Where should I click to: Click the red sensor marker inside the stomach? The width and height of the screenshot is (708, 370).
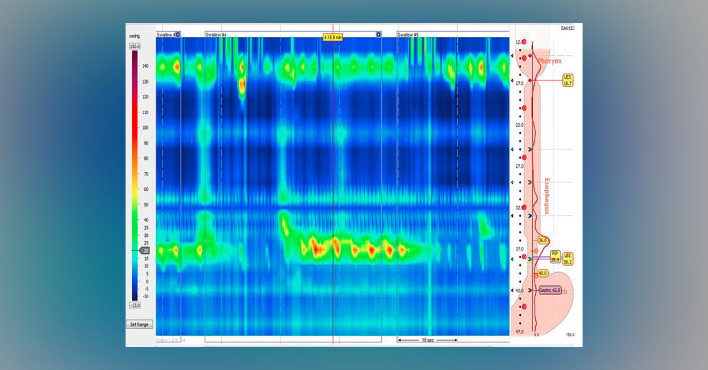[x=524, y=307]
